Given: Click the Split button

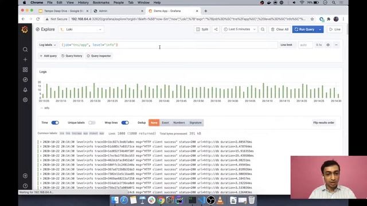Looking at the screenshot, I should pos(202,29).
